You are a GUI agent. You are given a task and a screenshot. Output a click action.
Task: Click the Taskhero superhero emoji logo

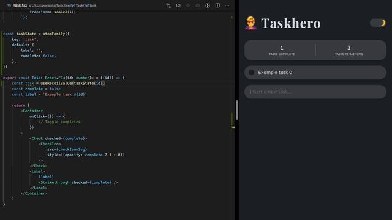(251, 23)
